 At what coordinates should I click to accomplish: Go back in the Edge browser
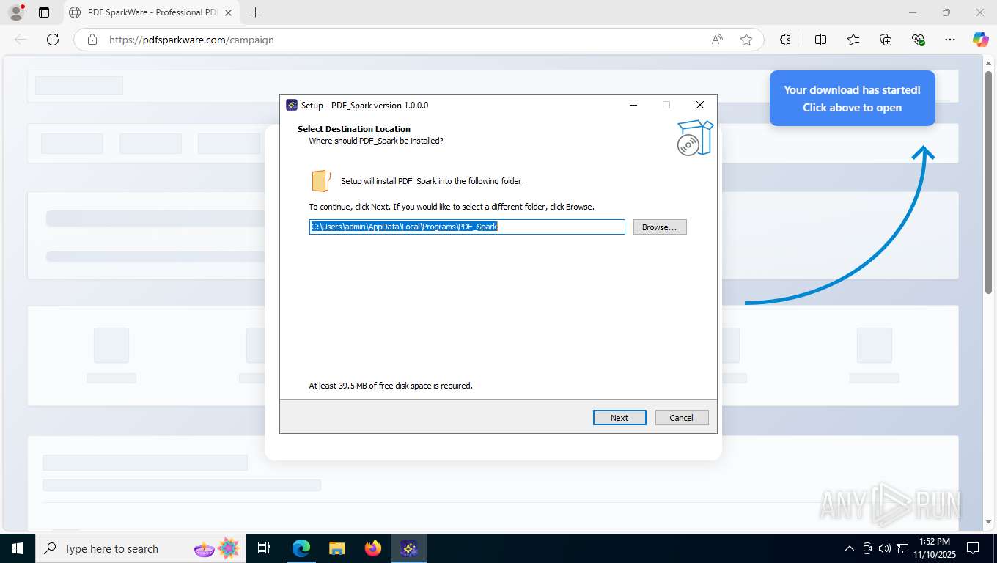point(21,40)
